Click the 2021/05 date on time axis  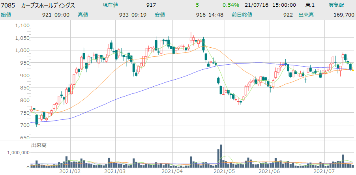pos(224,171)
